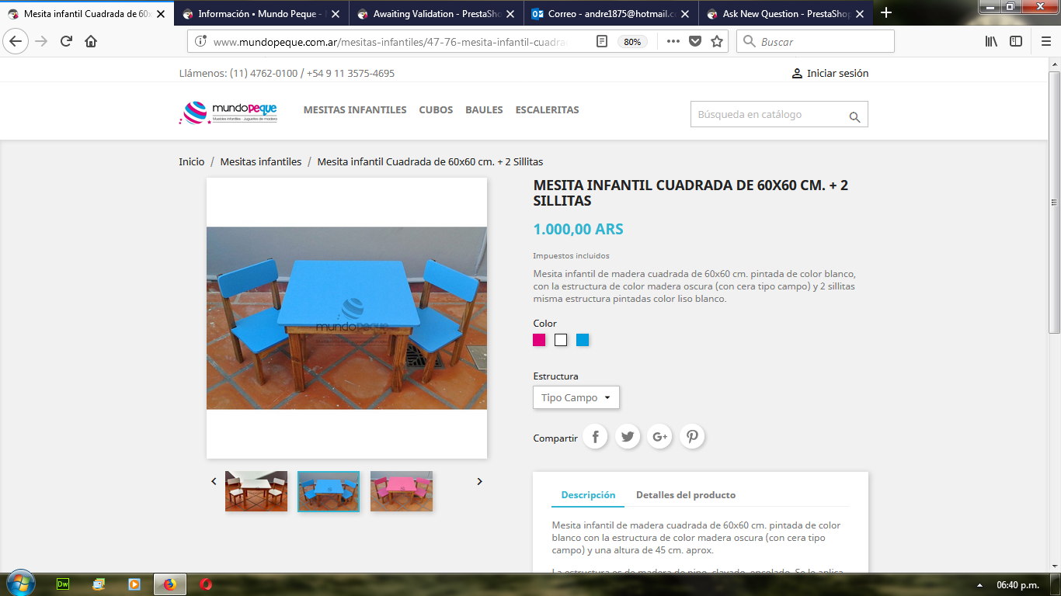
Task: Open CUBOS menu category
Action: [x=436, y=110]
